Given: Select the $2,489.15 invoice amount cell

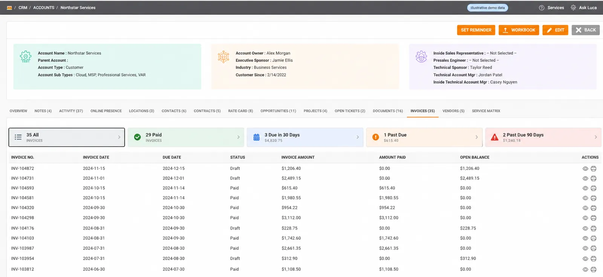Looking at the screenshot, I should [291, 178].
